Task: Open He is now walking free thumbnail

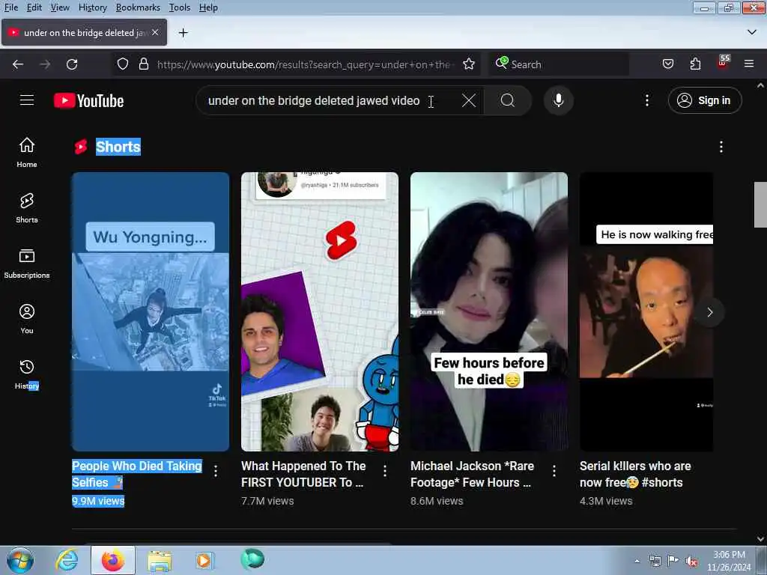Action: tap(646, 311)
